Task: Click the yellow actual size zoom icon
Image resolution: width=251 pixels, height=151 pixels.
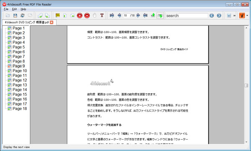Action: [58, 15]
